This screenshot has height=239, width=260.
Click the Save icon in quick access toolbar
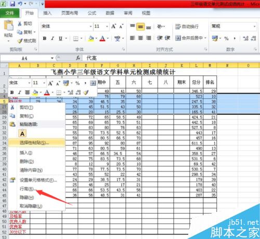click(x=12, y=4)
